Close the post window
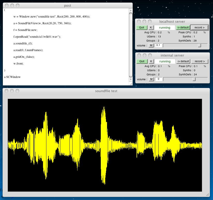The height and width of the screenshot is (200, 213). [x=7, y=5]
